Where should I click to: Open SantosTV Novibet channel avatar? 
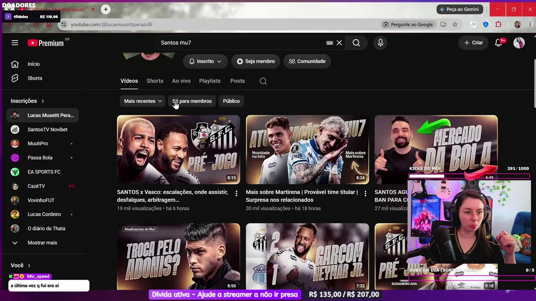pyautogui.click(x=15, y=130)
